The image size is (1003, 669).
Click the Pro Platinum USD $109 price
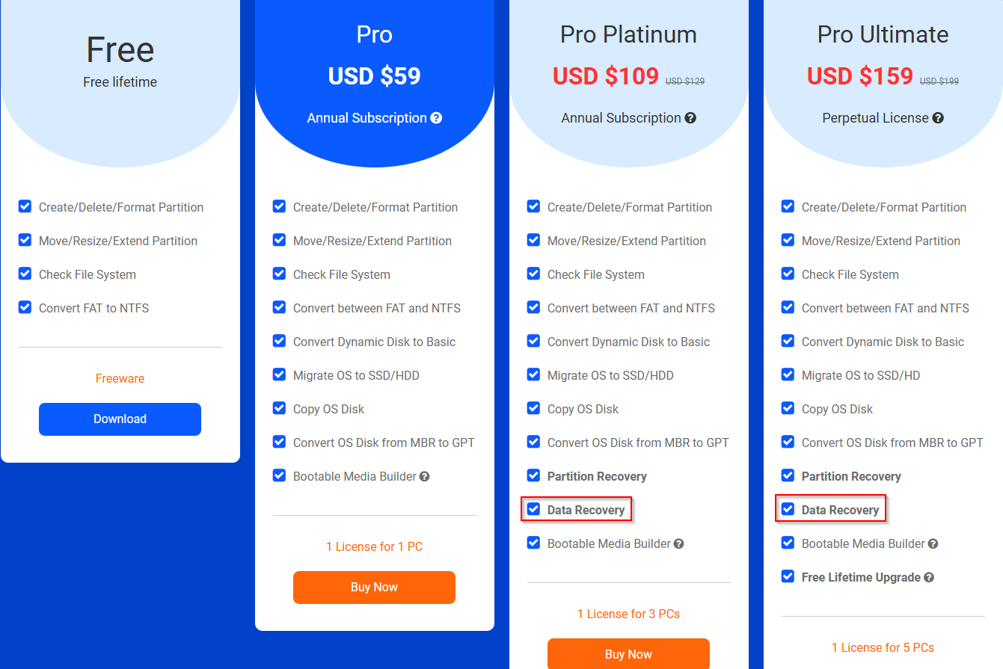point(606,76)
